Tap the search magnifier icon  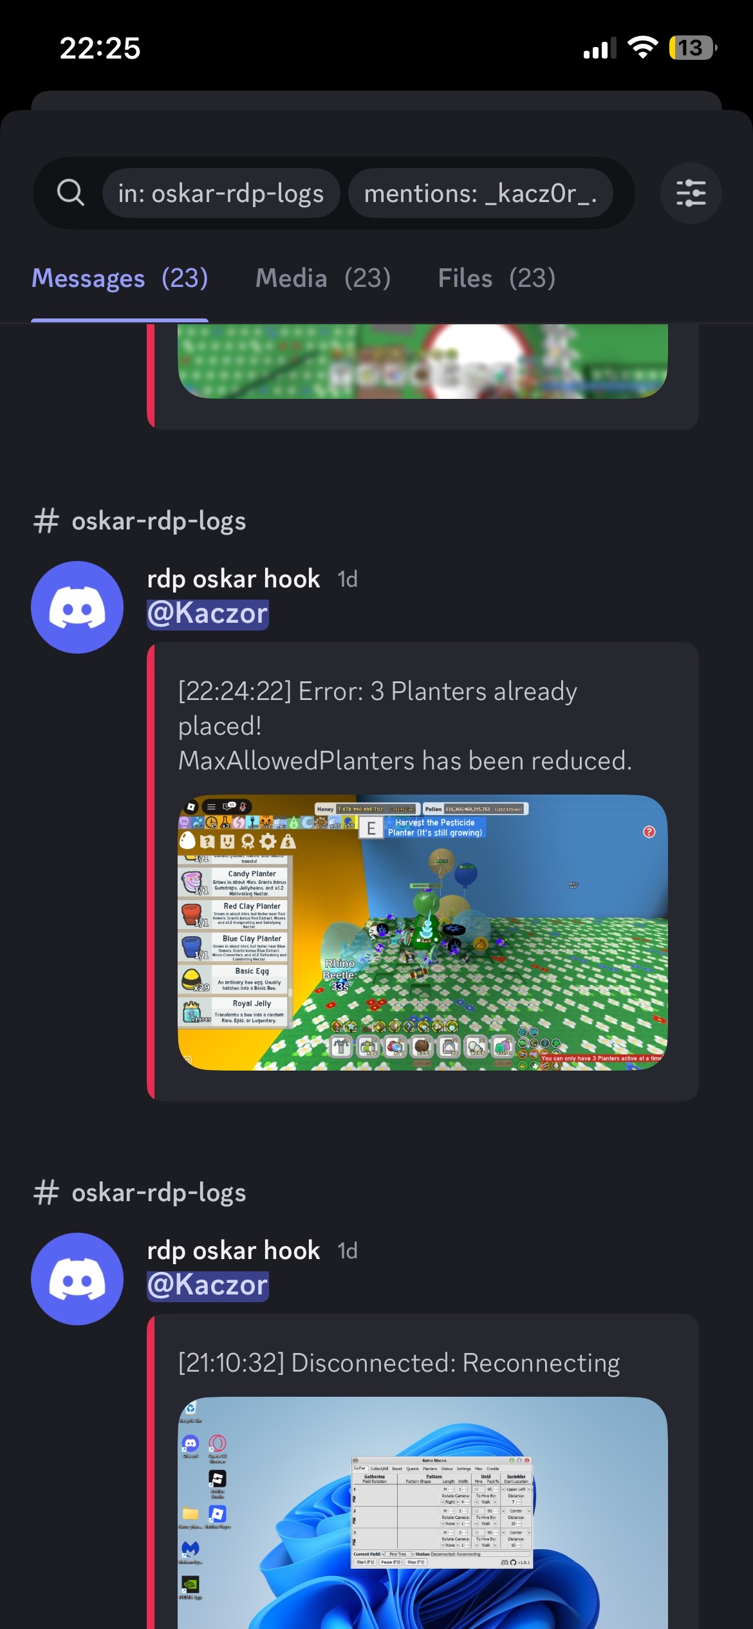tap(71, 192)
